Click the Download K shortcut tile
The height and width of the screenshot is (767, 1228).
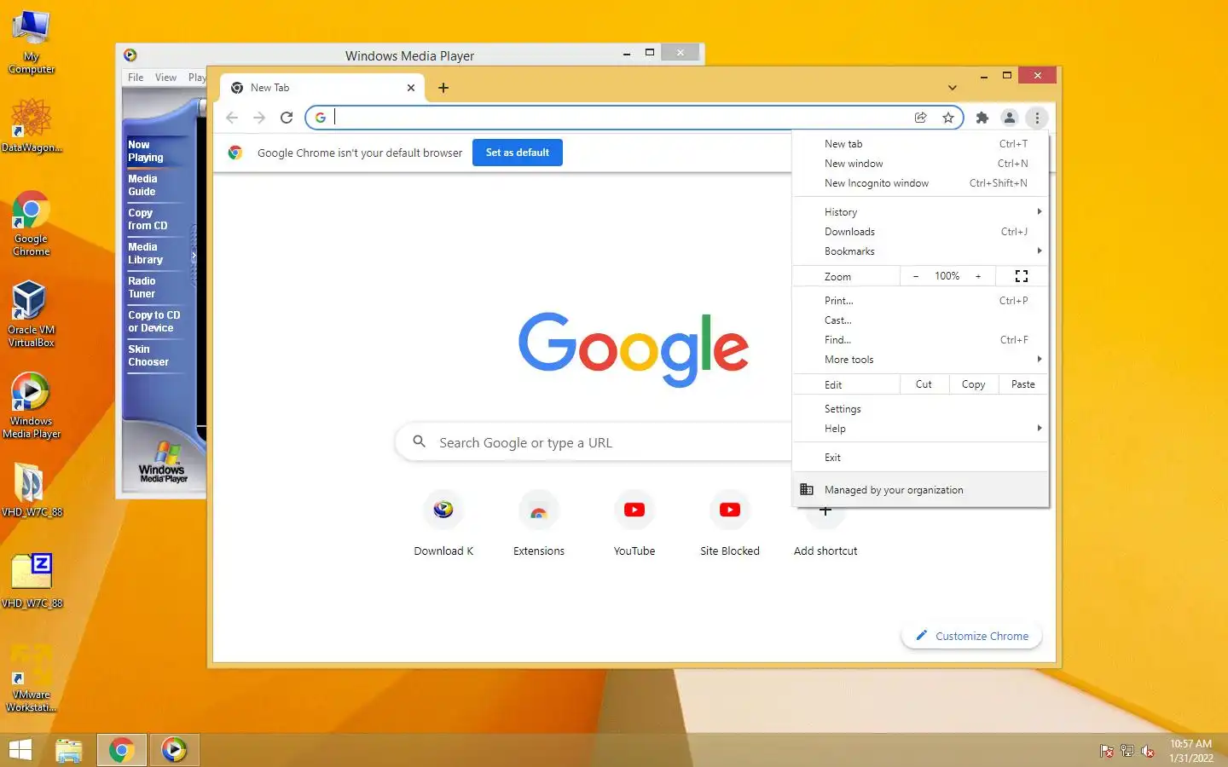pyautogui.click(x=443, y=523)
